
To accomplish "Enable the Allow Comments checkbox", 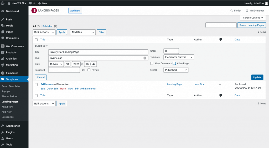I will point(152,64).
